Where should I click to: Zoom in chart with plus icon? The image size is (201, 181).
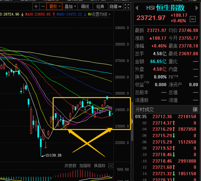(x=36, y=7)
